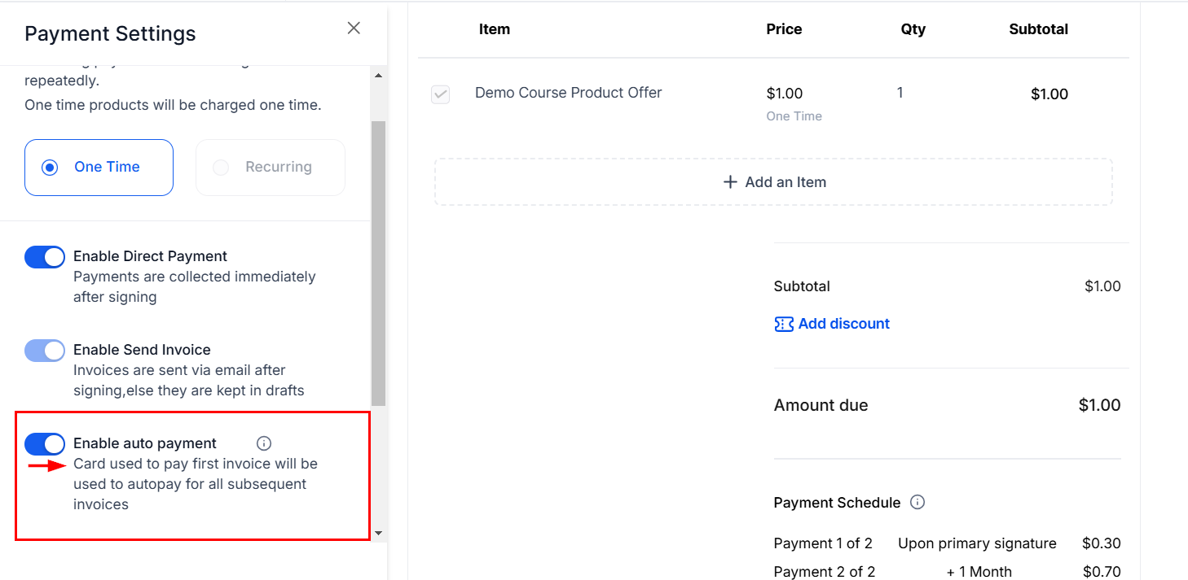Click the Amount due label
This screenshot has height=580, width=1188.
click(821, 405)
